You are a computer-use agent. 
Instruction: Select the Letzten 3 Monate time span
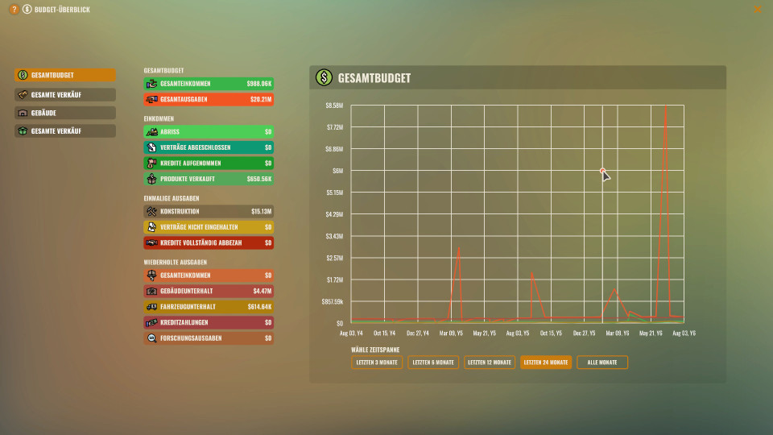[x=377, y=362]
